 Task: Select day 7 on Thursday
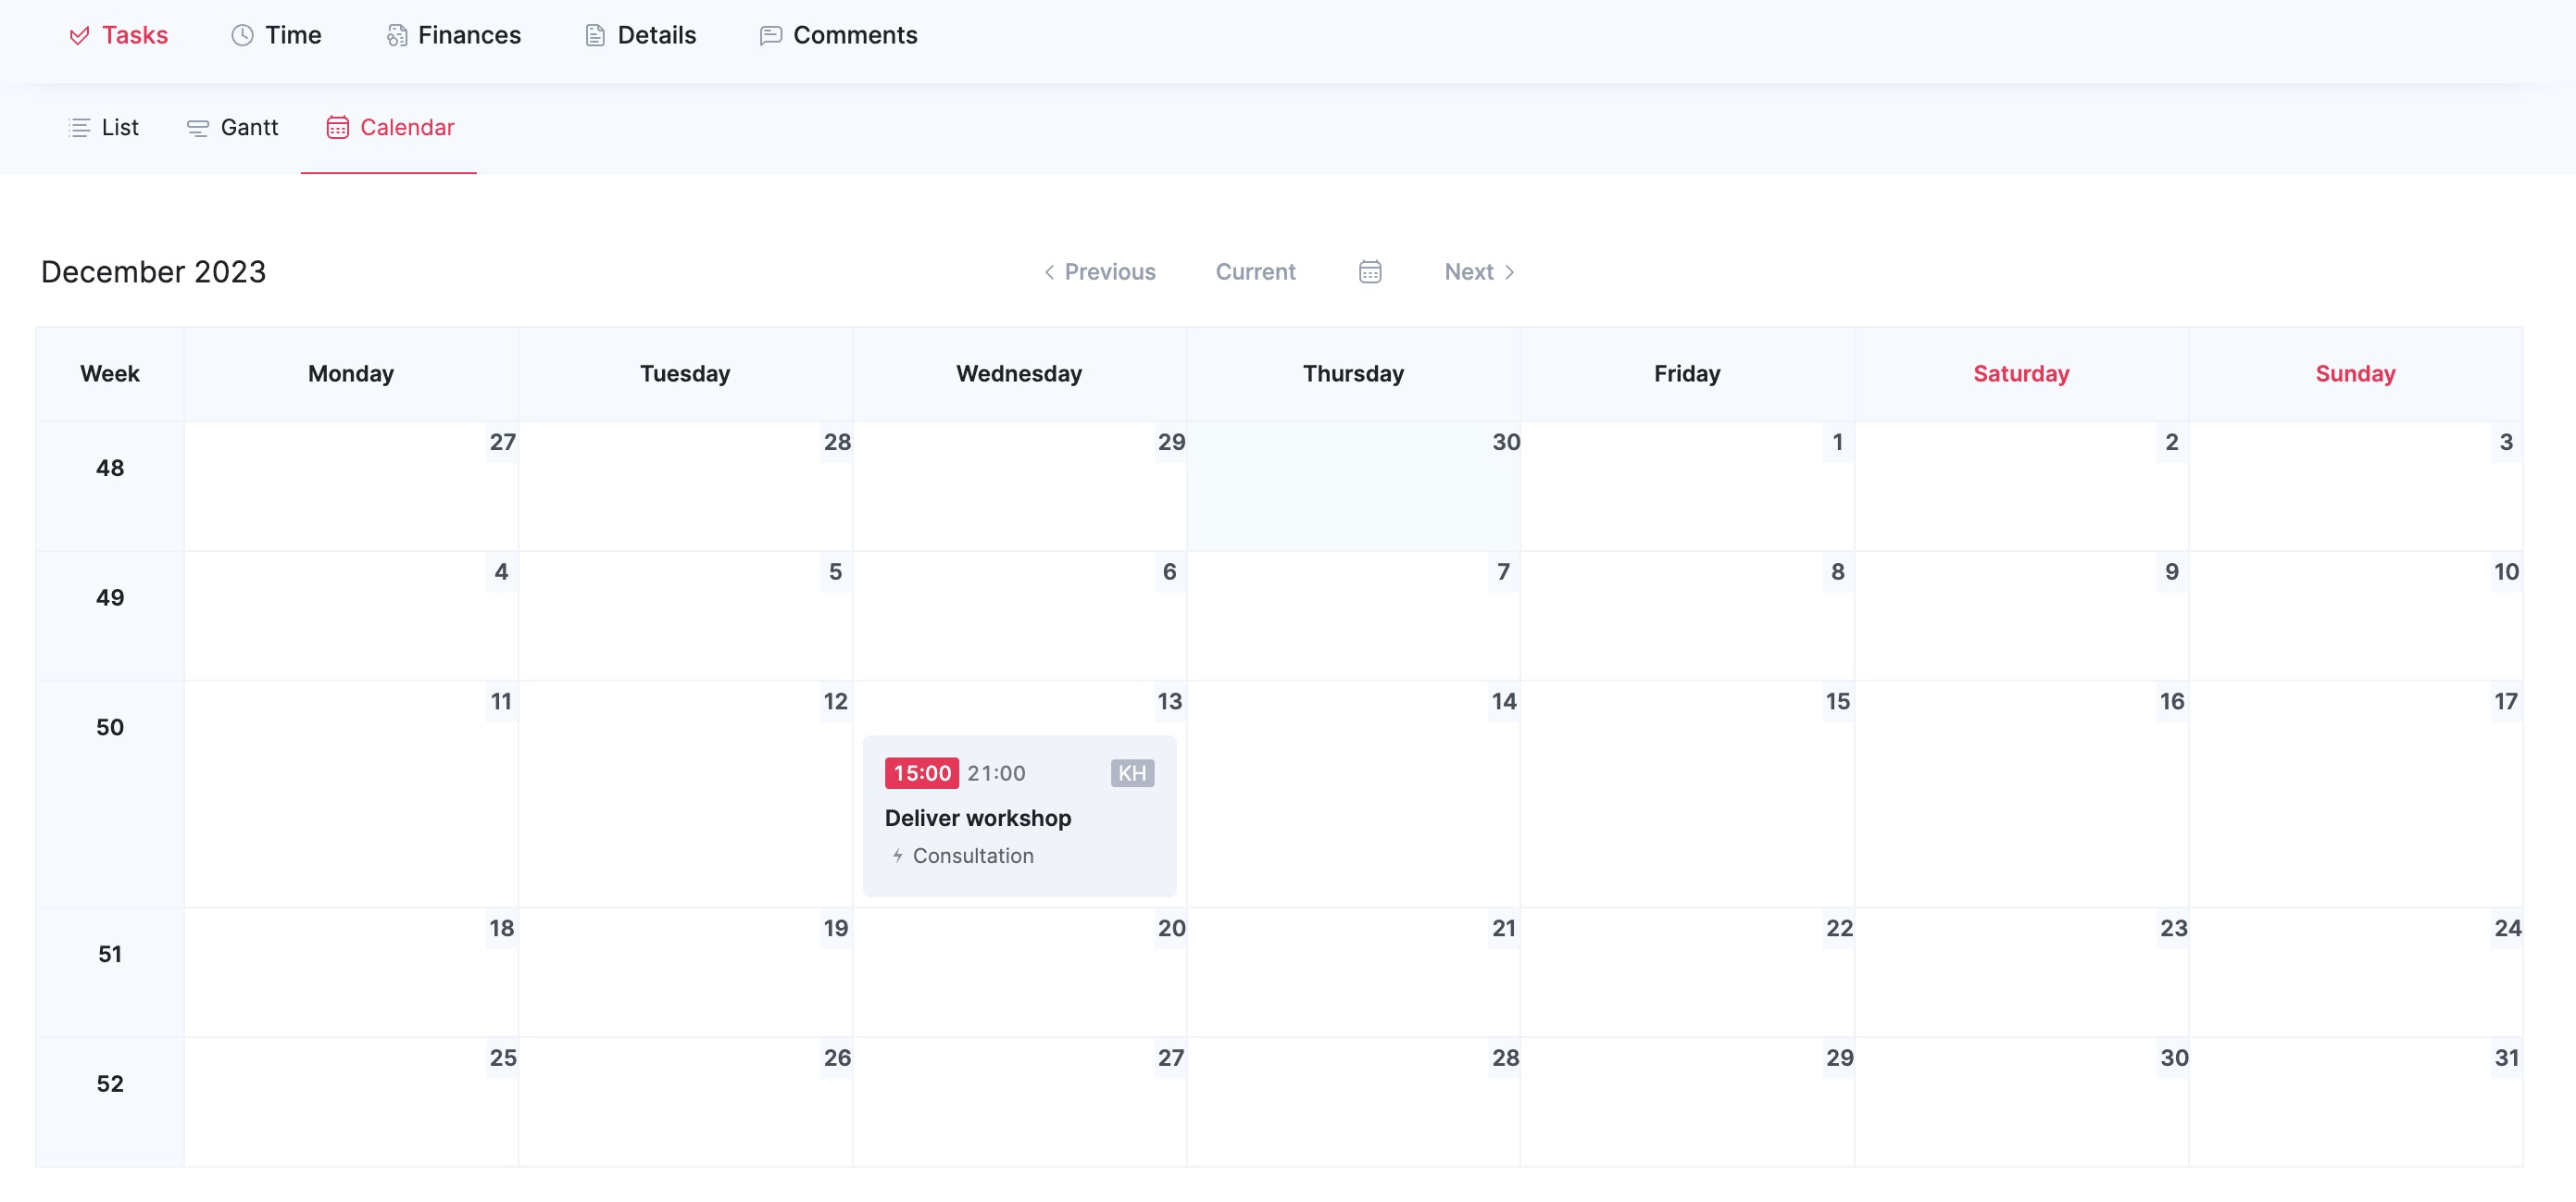point(1353,616)
